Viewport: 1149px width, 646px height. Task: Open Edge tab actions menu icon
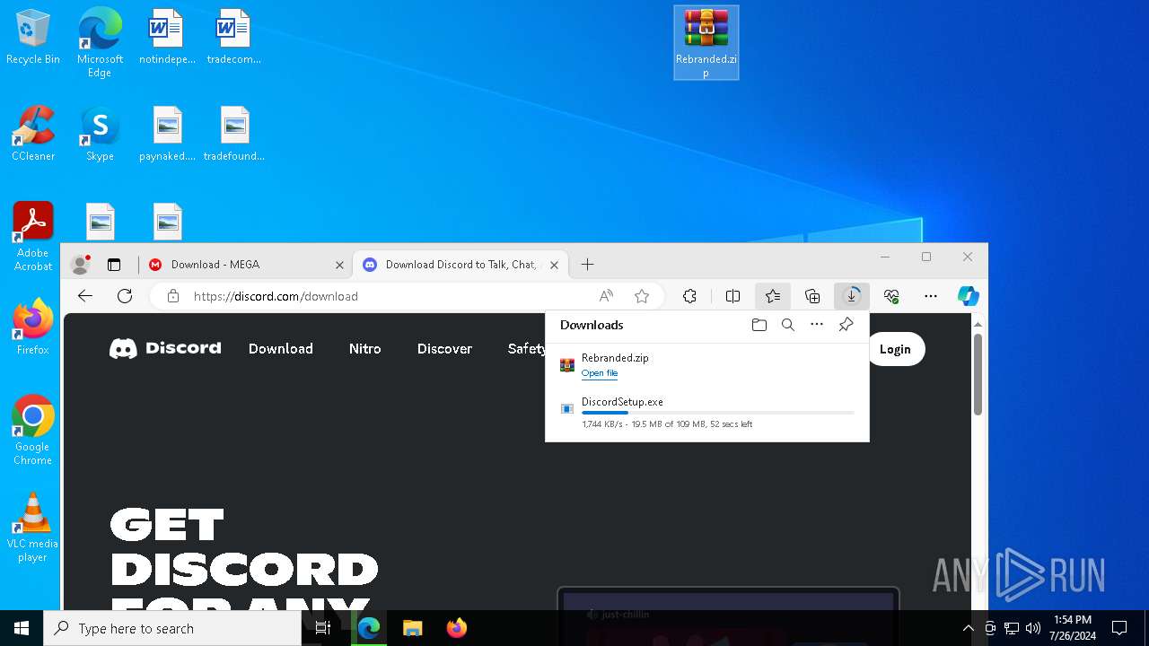(x=114, y=265)
